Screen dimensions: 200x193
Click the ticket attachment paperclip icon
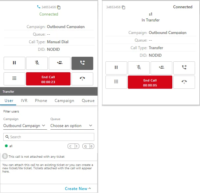(5, 156)
